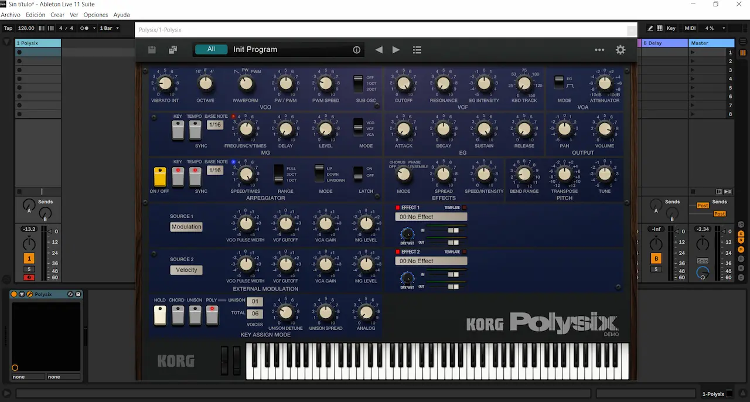Open Effect 1 No Effect selector
750x402 pixels.
point(431,217)
